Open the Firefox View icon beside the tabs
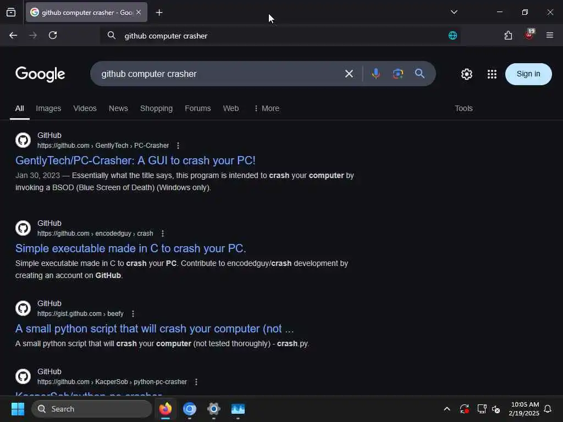 pyautogui.click(x=11, y=13)
